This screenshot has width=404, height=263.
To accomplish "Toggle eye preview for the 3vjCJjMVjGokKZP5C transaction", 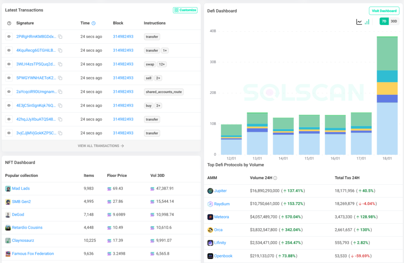I will (9, 133).
